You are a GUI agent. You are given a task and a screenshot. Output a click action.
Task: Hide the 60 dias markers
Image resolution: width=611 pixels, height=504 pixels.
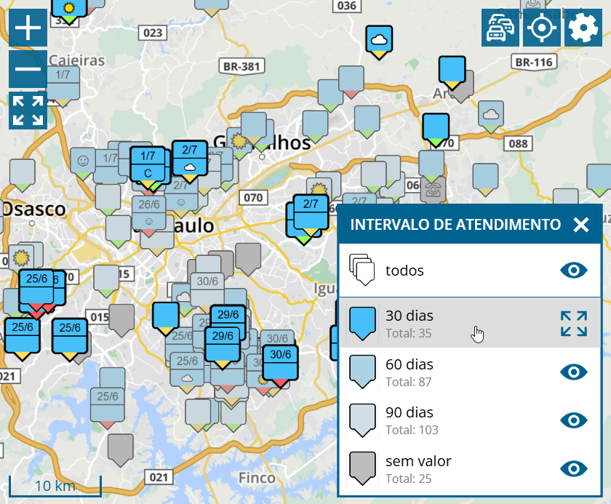click(x=574, y=372)
